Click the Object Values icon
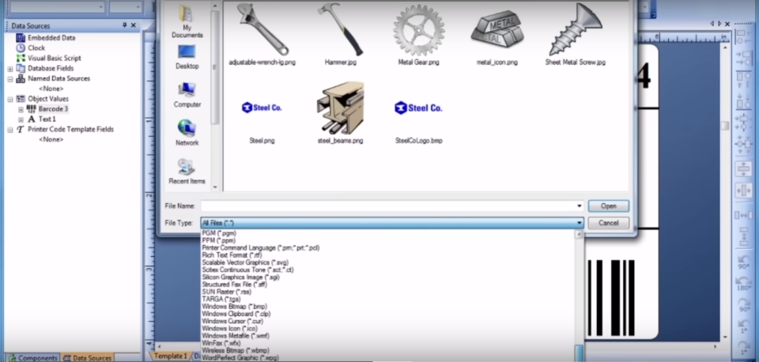Image resolution: width=759 pixels, height=362 pixels. (x=21, y=99)
